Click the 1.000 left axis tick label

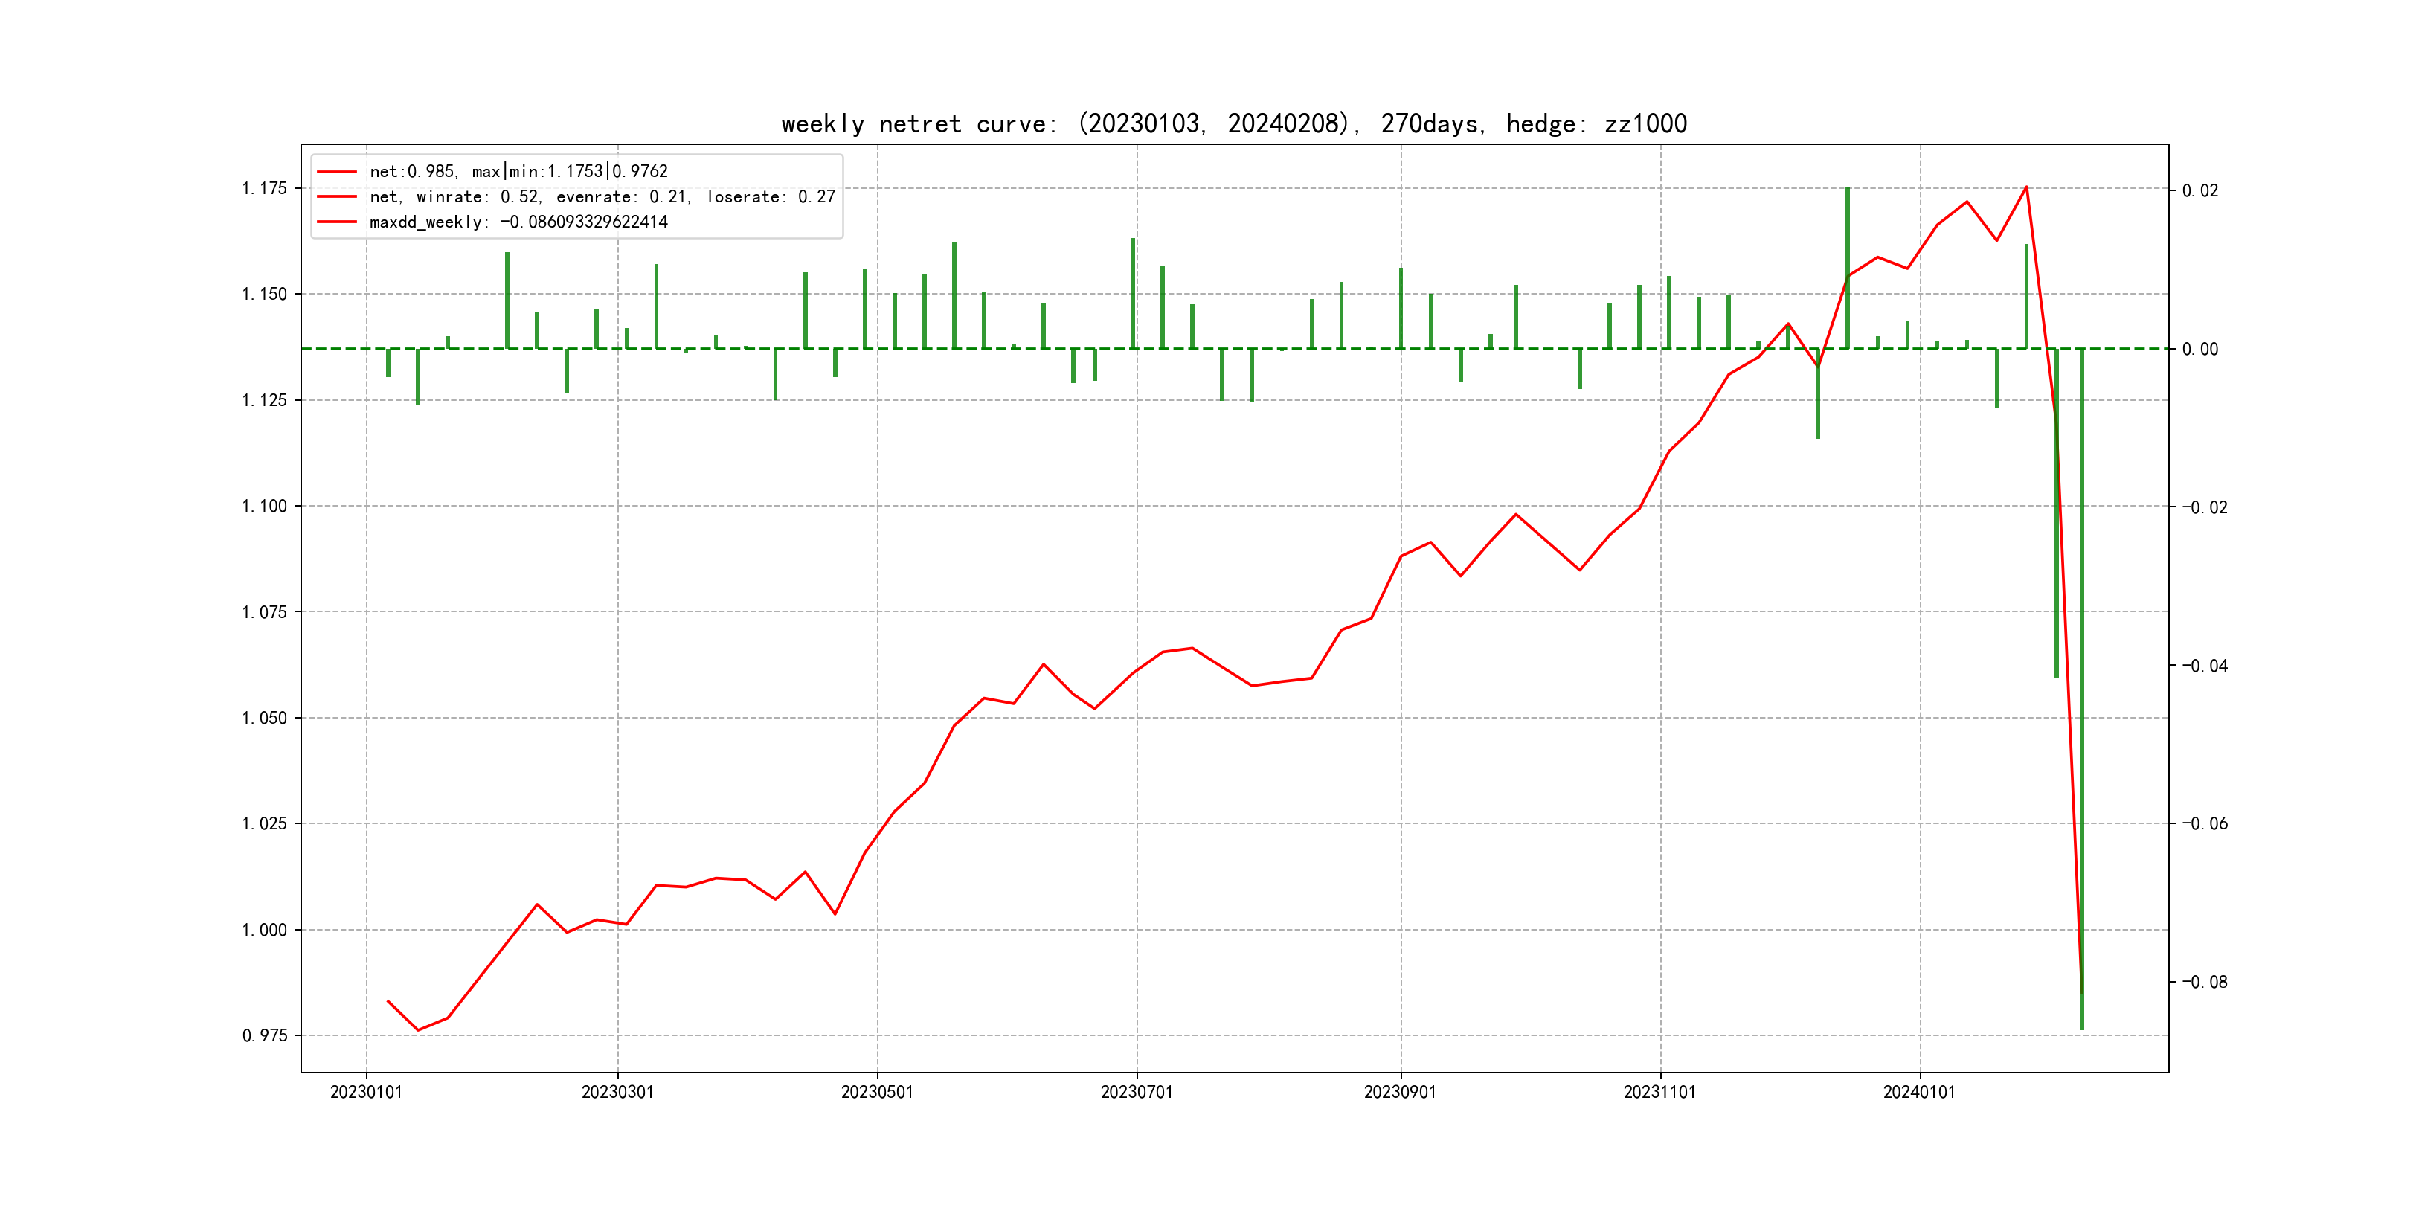[264, 930]
